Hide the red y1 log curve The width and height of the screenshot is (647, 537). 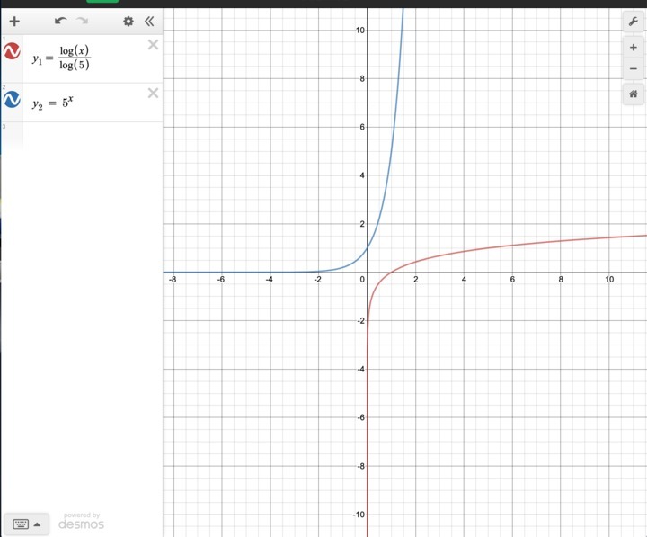[x=13, y=55]
